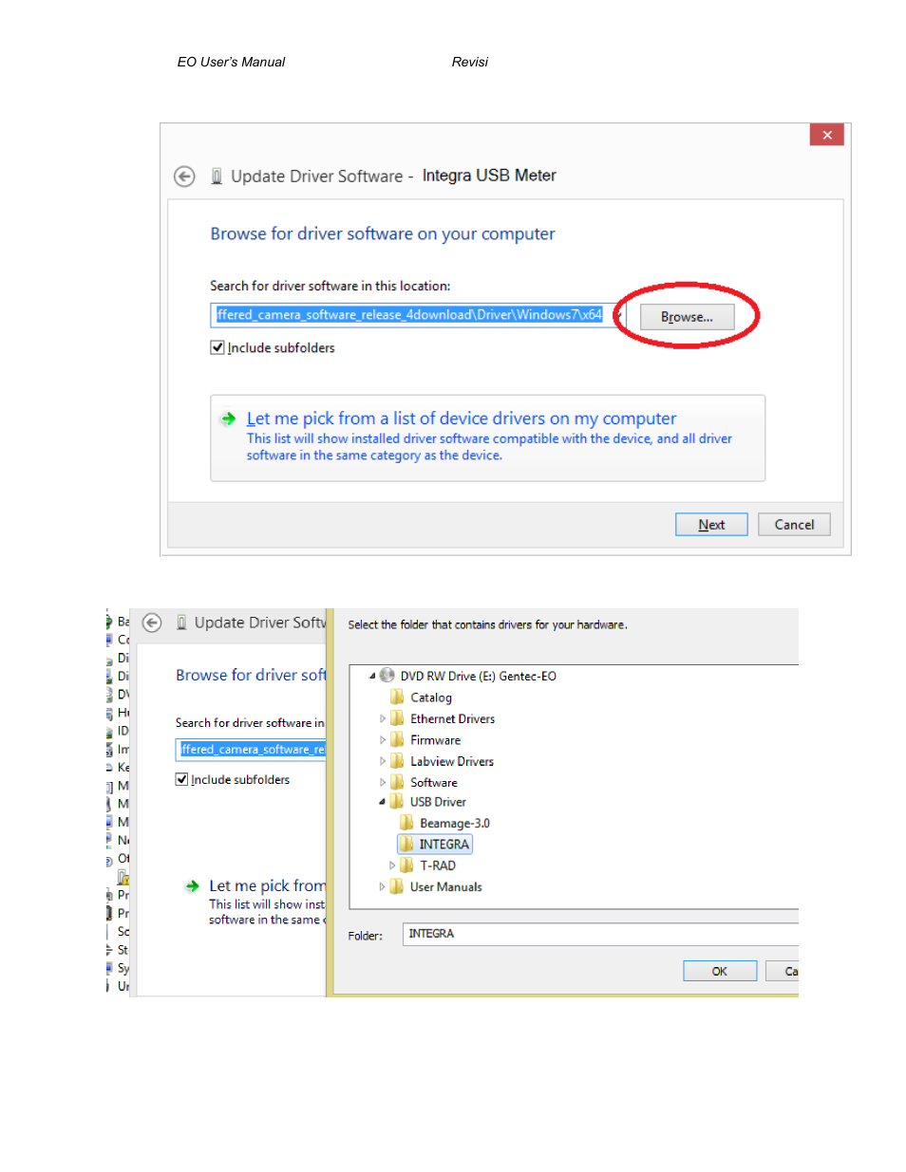Image resolution: width=906 pixels, height=1172 pixels.
Task: Expand the Software folder
Action: pyautogui.click(x=383, y=782)
